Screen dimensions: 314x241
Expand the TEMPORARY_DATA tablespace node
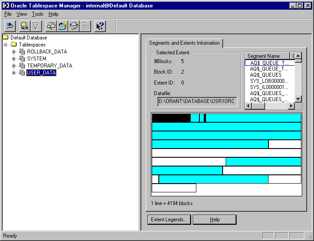(14, 66)
